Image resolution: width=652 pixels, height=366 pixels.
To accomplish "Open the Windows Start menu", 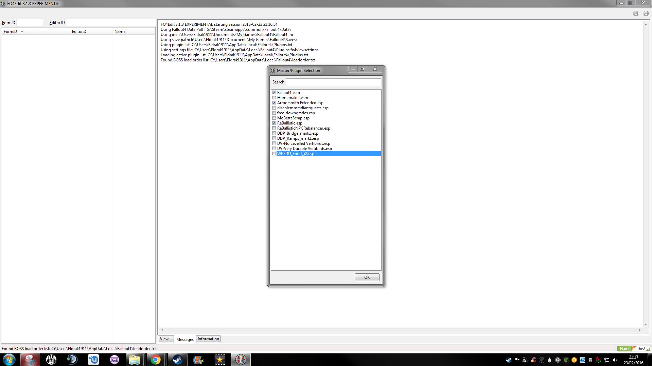I will click(x=9, y=360).
